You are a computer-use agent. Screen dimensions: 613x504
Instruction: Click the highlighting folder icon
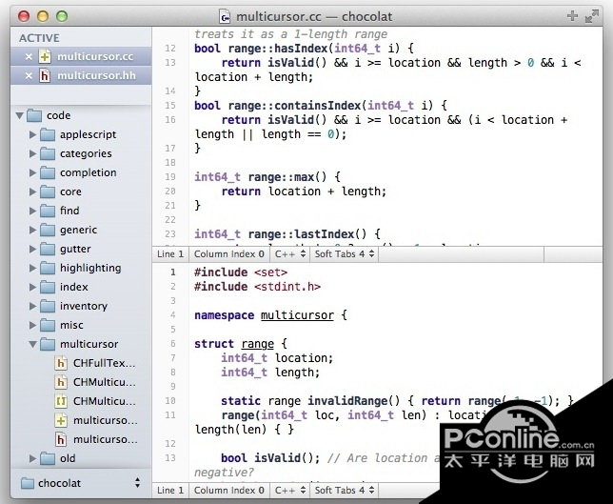pyautogui.click(x=48, y=268)
